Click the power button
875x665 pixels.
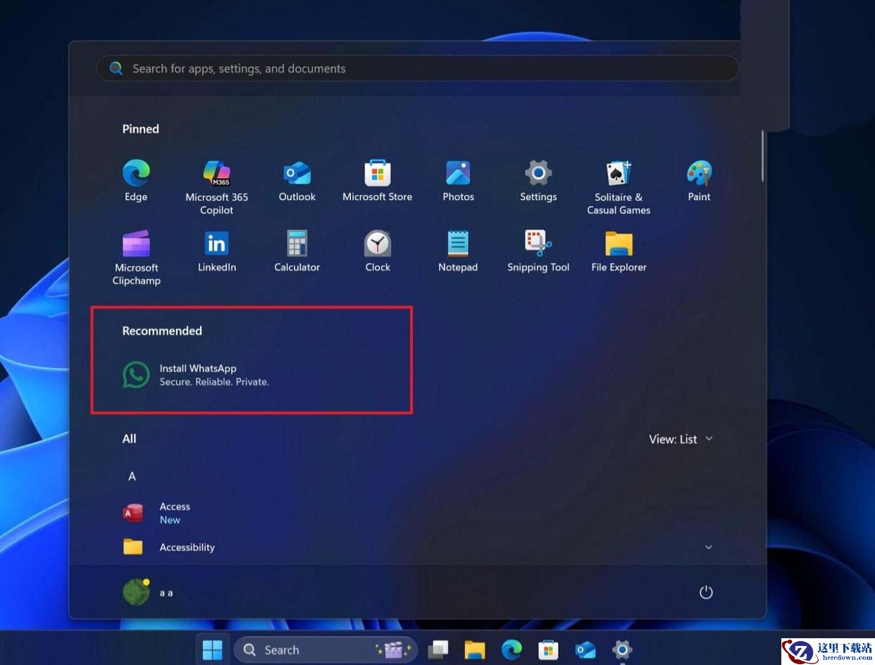706,592
